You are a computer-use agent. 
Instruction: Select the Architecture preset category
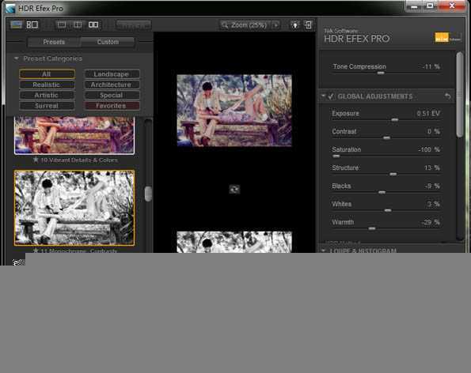(112, 85)
